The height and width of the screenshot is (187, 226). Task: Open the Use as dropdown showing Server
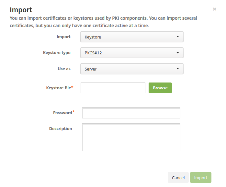pos(132,69)
